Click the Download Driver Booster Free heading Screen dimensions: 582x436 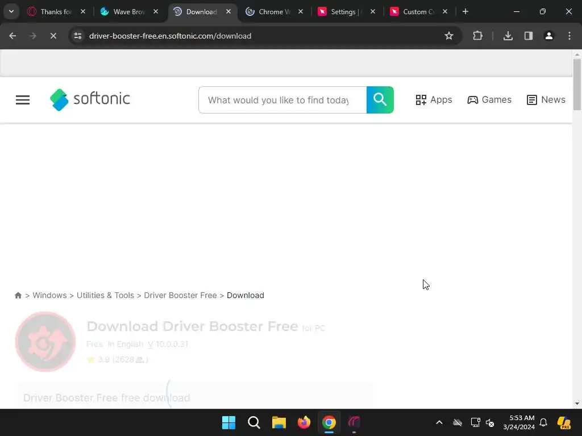point(192,326)
